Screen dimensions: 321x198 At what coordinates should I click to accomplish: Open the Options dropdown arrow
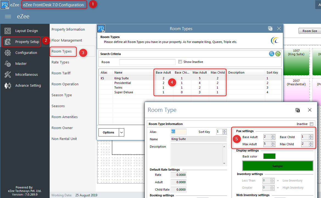point(121,132)
